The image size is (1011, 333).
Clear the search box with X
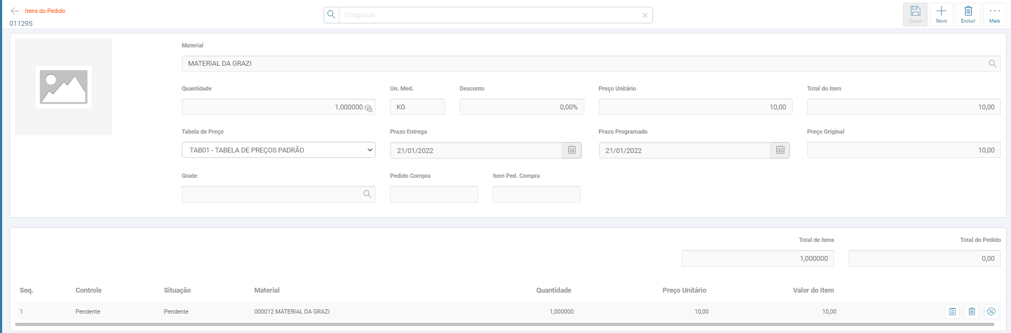(645, 15)
